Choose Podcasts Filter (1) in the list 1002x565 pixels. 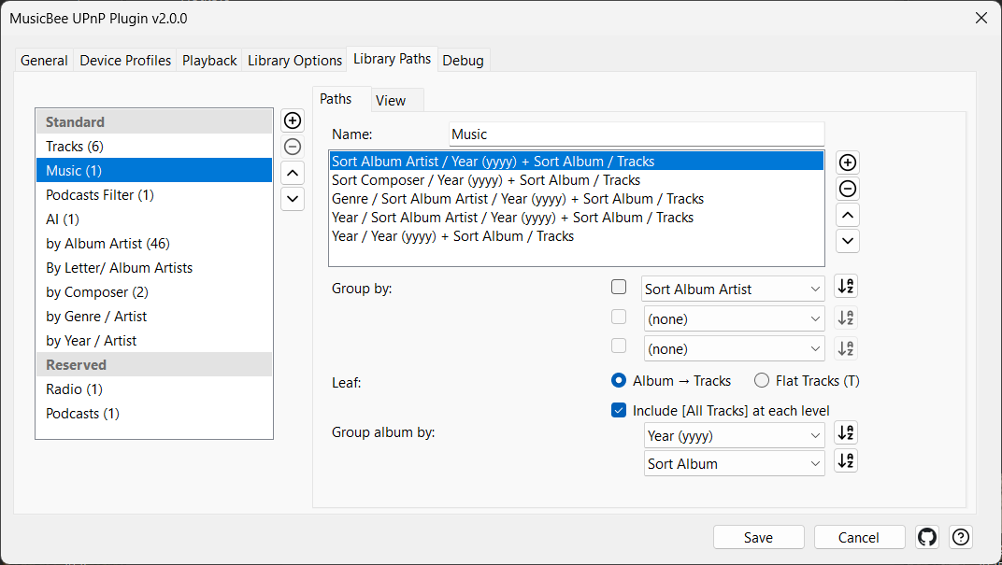154,195
